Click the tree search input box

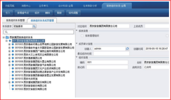(x=39, y=32)
